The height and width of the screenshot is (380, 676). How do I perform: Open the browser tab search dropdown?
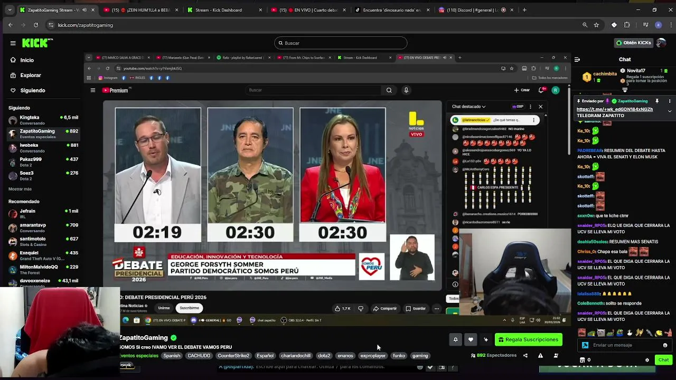pos(10,10)
